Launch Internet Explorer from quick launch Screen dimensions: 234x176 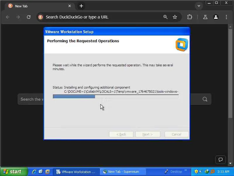pyautogui.click(x=34, y=172)
